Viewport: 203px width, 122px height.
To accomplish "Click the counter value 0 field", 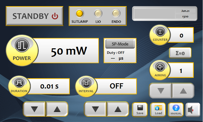I will (x=181, y=35).
